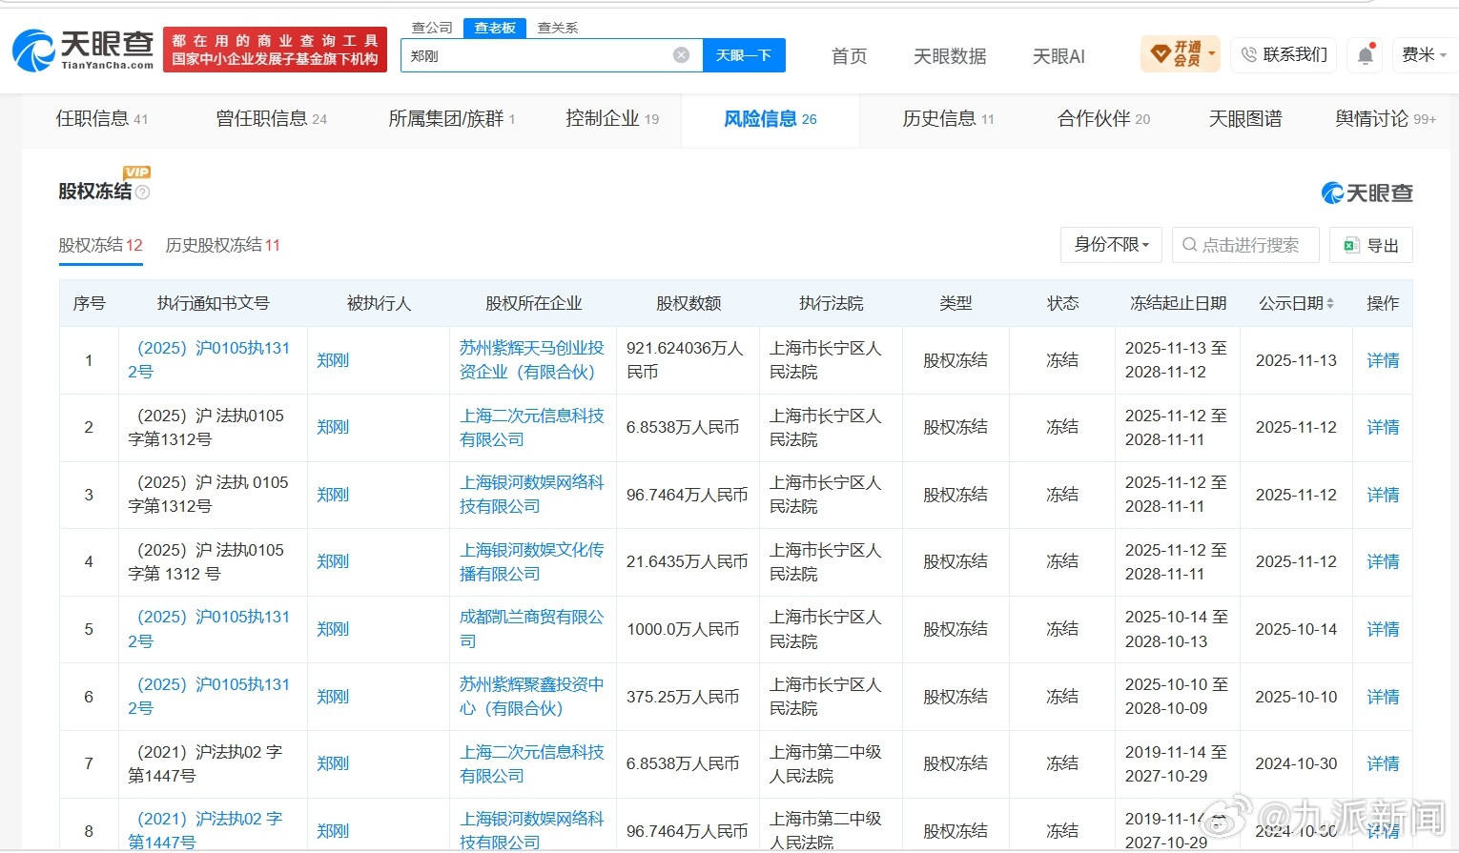The height and width of the screenshot is (853, 1459).
Task: Open row 8 case number (2021)沪法执02字第1447号
Action: coord(205,831)
